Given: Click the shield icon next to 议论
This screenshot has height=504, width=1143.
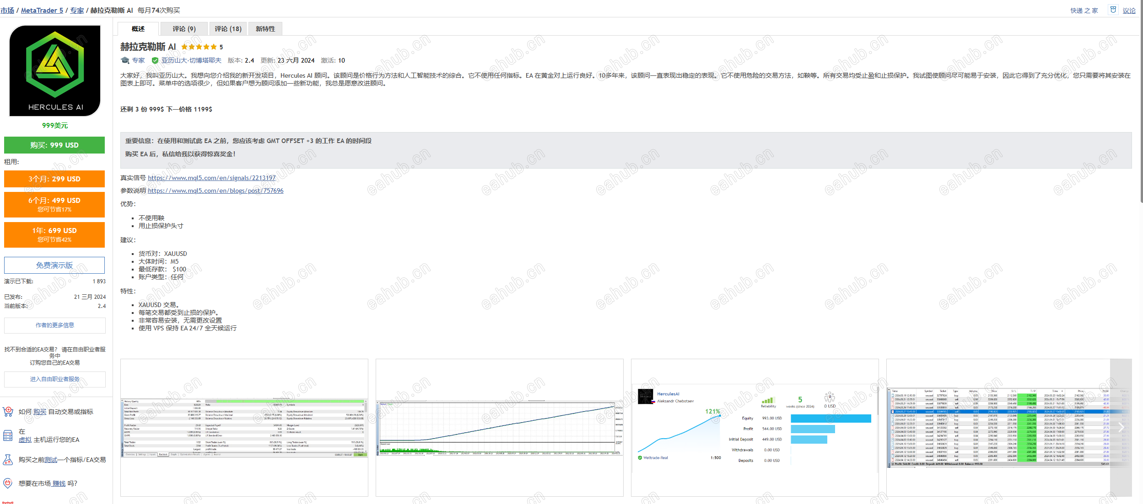Looking at the screenshot, I should (x=1113, y=10).
